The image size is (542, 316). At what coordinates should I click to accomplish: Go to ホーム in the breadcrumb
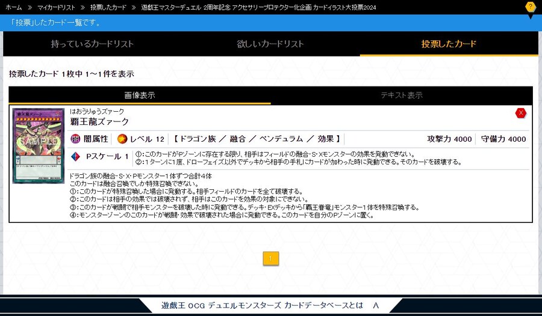tap(14, 7)
